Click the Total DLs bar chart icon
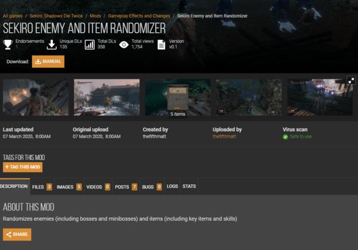 tap(89, 45)
